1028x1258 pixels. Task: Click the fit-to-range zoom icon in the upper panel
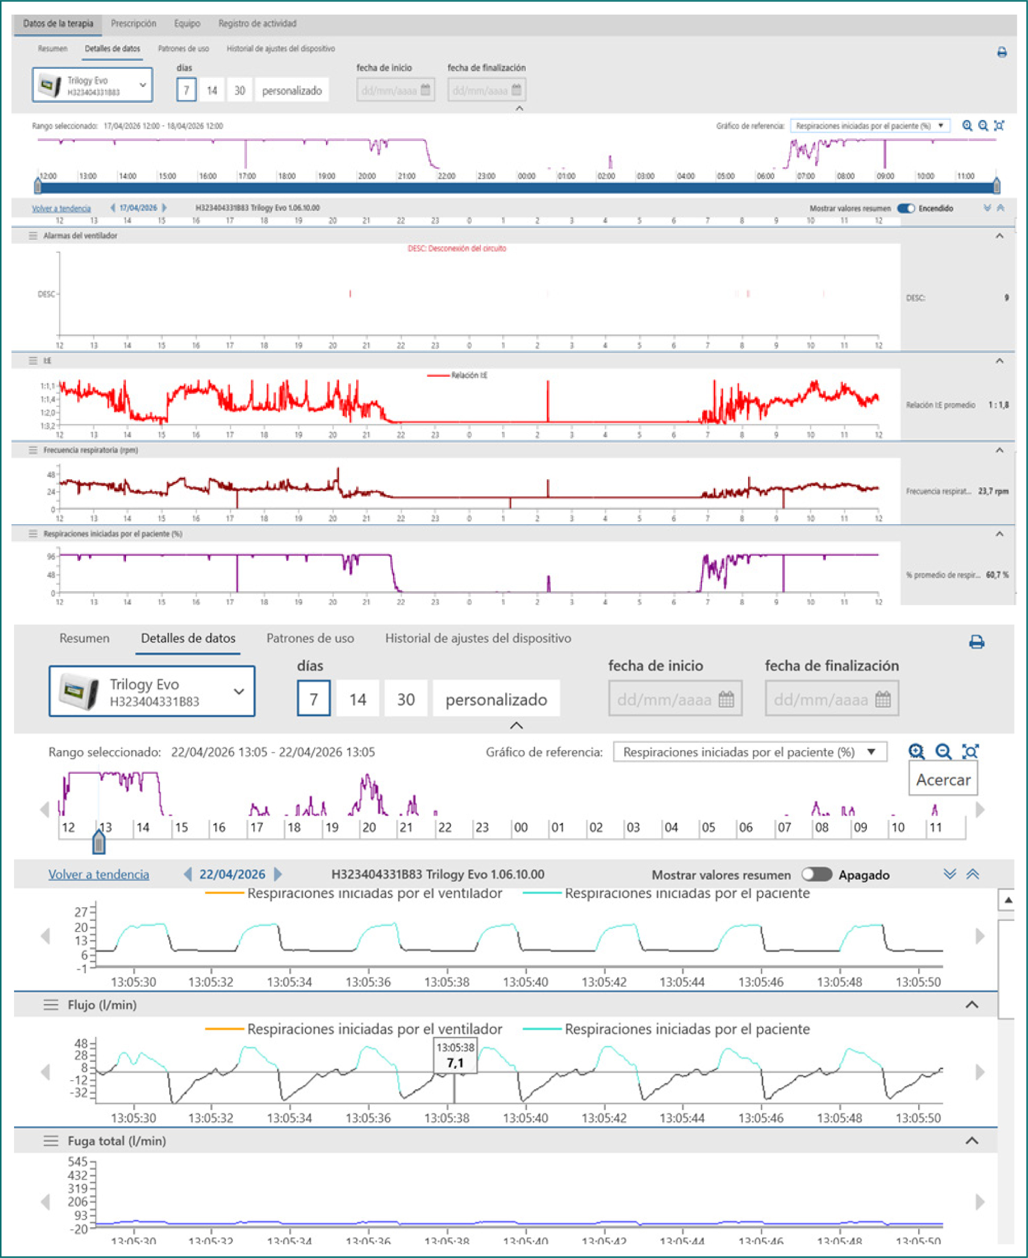click(x=999, y=125)
